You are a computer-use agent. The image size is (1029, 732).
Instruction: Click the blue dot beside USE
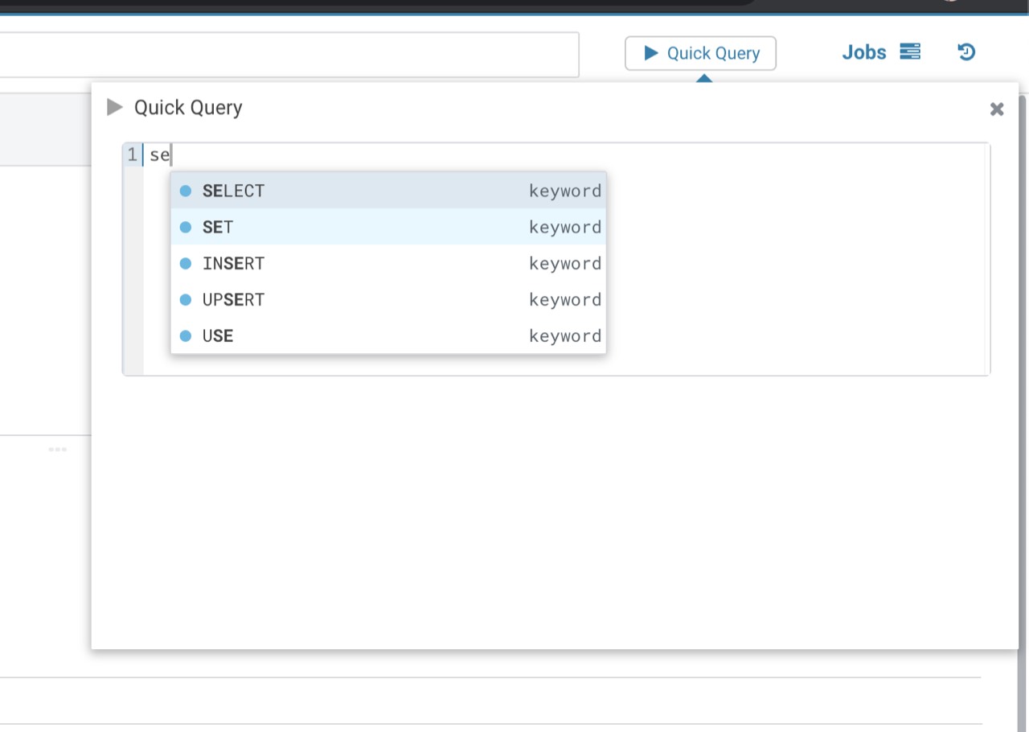(x=186, y=335)
